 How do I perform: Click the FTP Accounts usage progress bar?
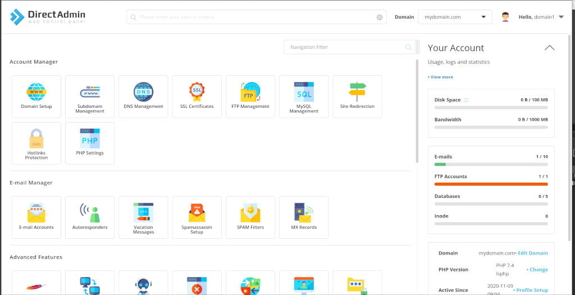(x=491, y=184)
